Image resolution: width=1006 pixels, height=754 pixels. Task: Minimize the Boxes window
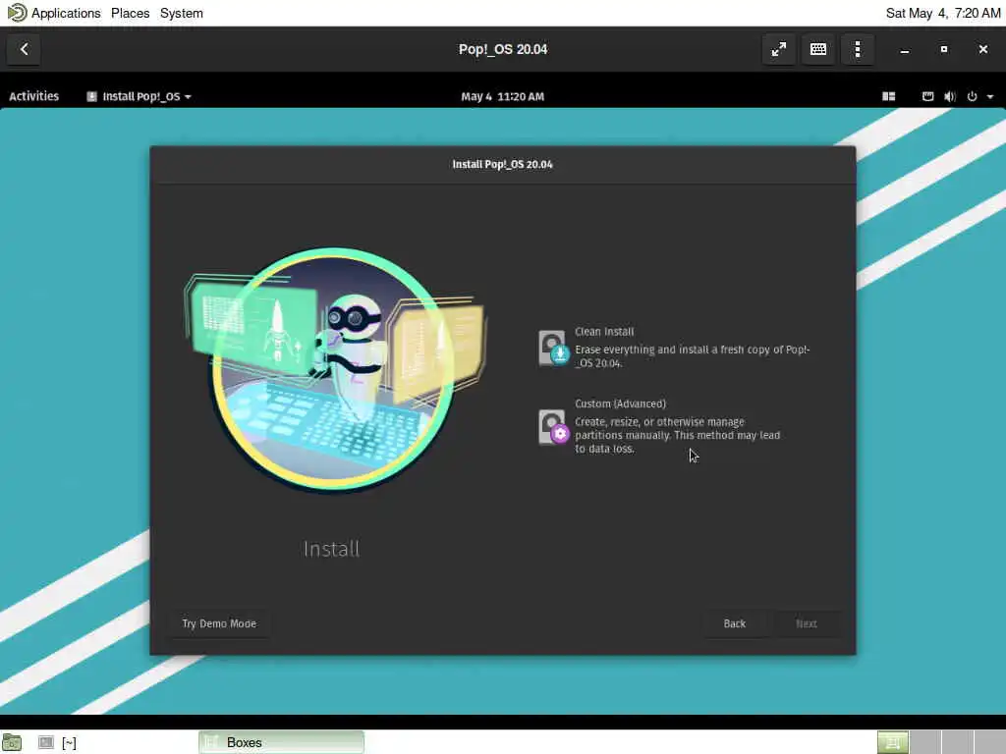(x=904, y=49)
